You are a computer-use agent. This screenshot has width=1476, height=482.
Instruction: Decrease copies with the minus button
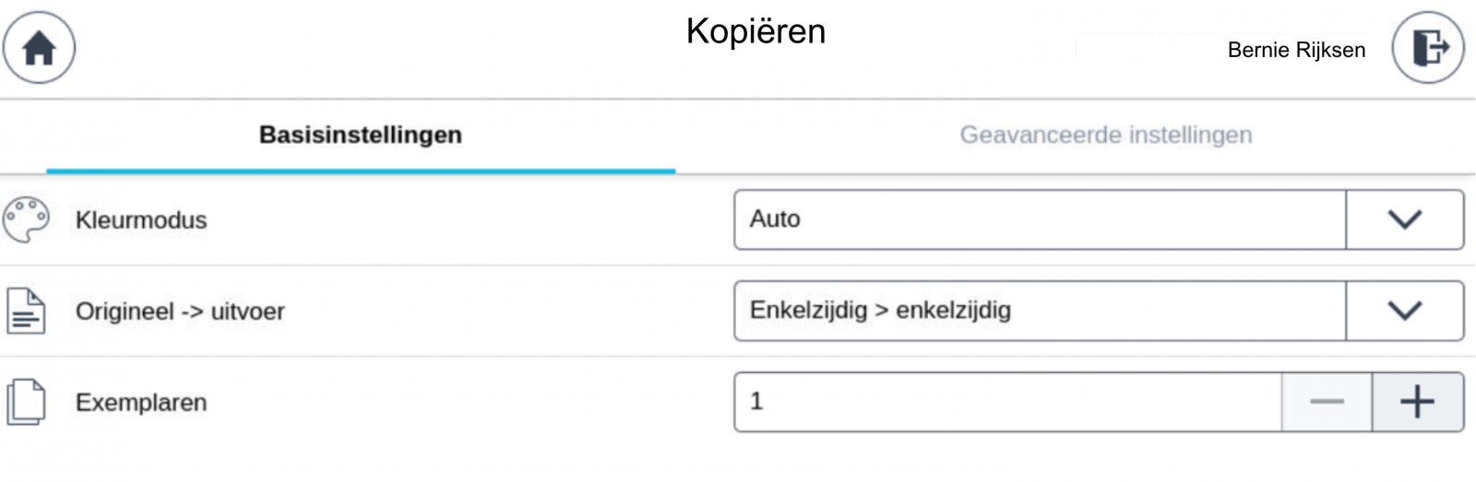click(x=1327, y=402)
